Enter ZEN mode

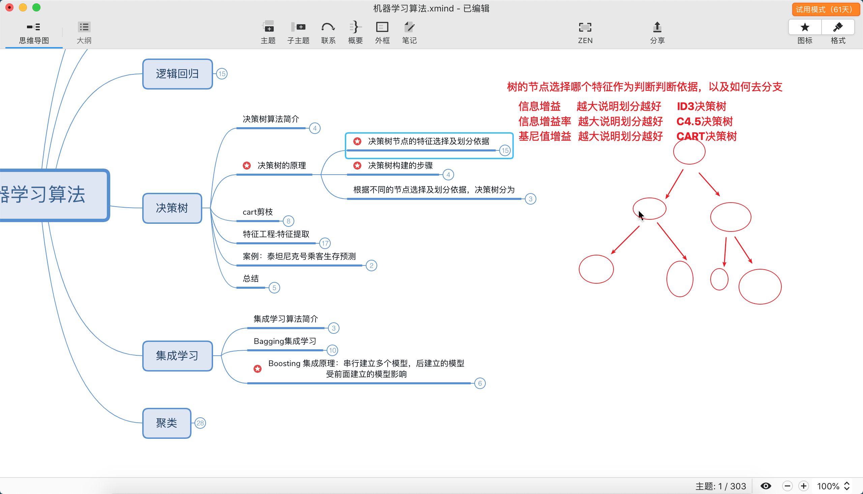[585, 27]
